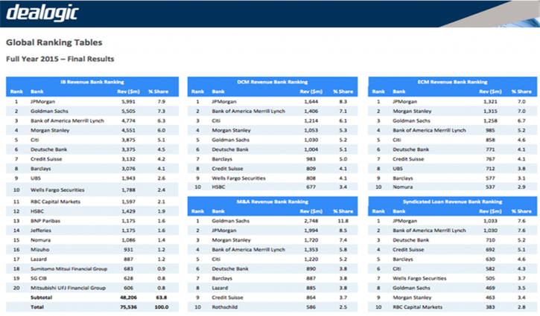Screen dimensions: 540x316
Task: Click the value 983 in DCM table
Action: coord(311,159)
